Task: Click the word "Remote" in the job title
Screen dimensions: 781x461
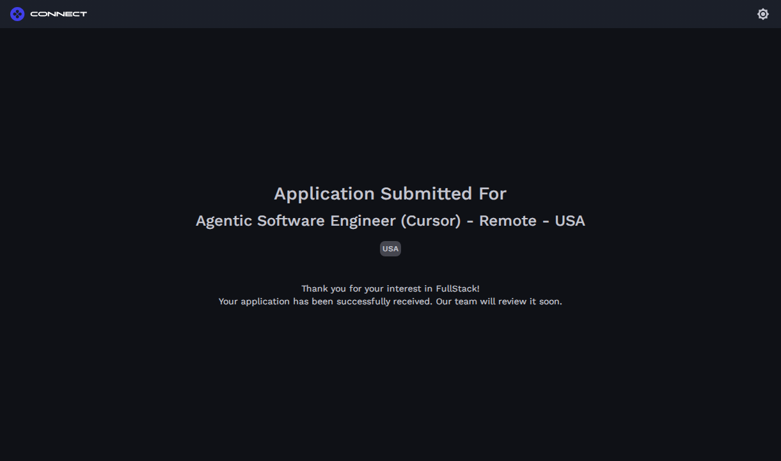Action: pyautogui.click(x=507, y=221)
